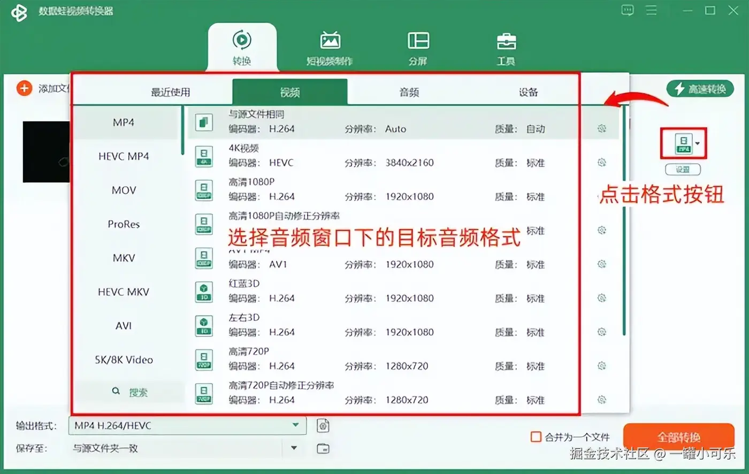Click the preset list vertical scrollbar

pyautogui.click(x=624, y=220)
